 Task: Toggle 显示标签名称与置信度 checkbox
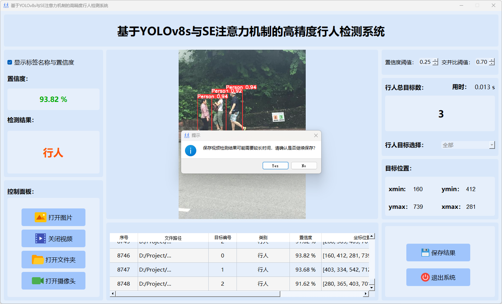(x=10, y=62)
